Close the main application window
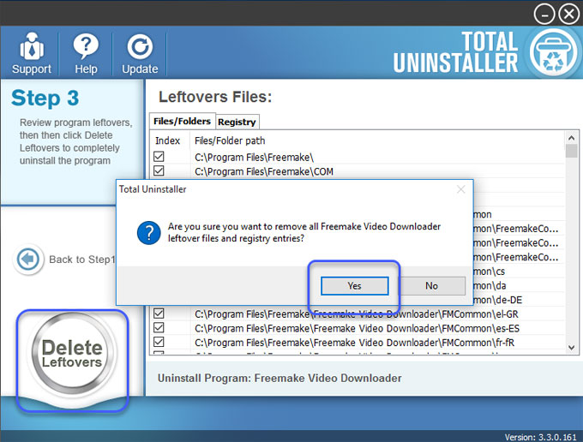Viewport: 583px width, 442px height. (569, 14)
